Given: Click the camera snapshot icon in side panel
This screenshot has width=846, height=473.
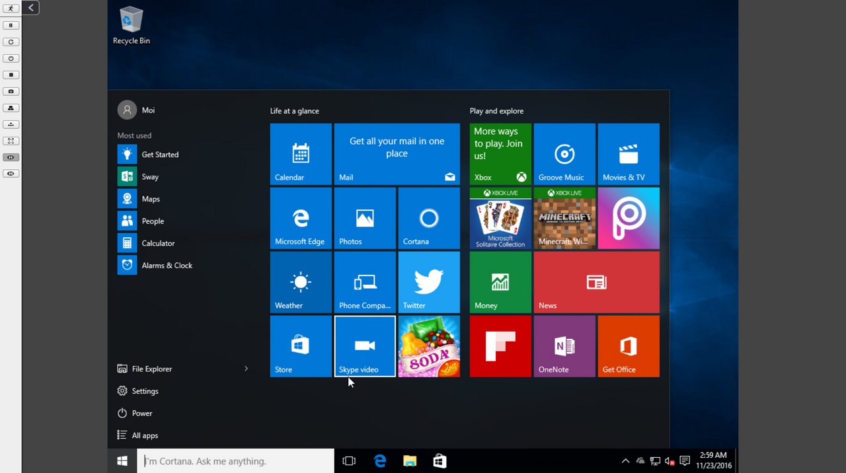Looking at the screenshot, I should tap(11, 91).
